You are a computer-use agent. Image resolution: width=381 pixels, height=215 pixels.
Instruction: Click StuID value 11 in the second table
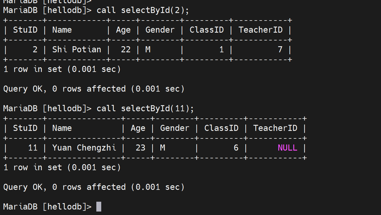[33, 148]
